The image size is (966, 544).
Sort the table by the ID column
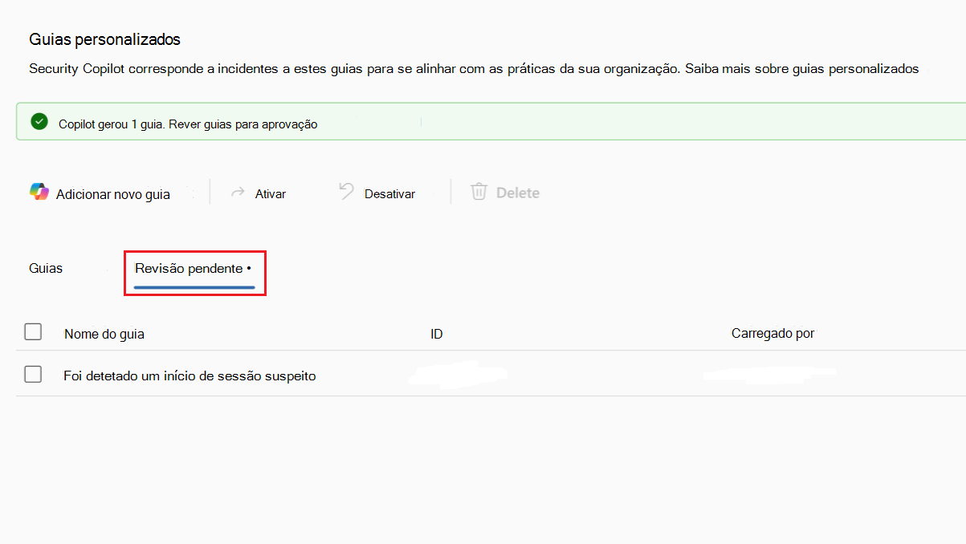[436, 332]
